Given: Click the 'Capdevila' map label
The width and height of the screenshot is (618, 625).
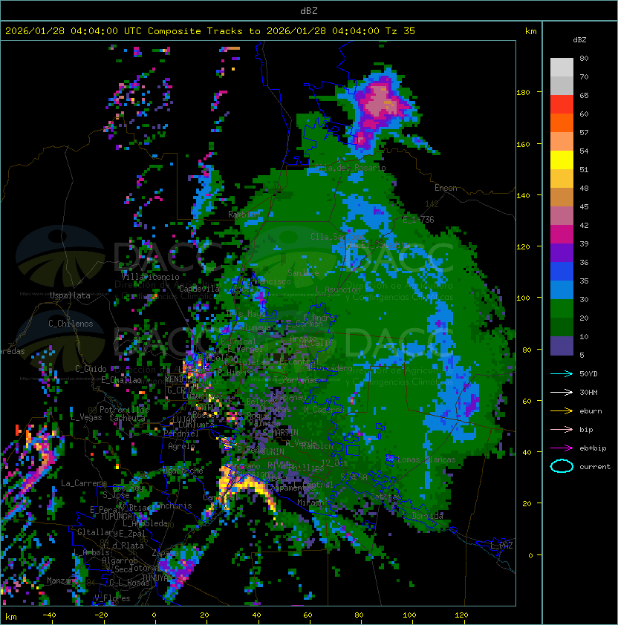Looking at the screenshot, I should [x=200, y=289].
